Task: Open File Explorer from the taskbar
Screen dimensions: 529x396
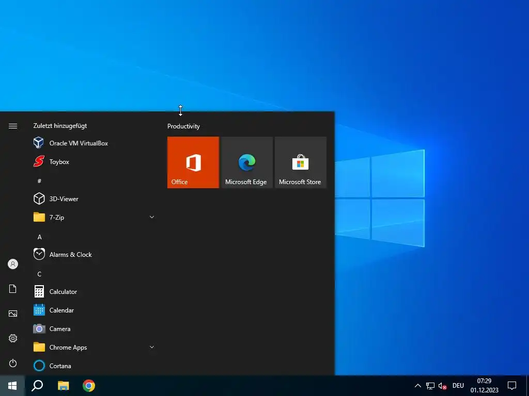Action: [x=63, y=386]
